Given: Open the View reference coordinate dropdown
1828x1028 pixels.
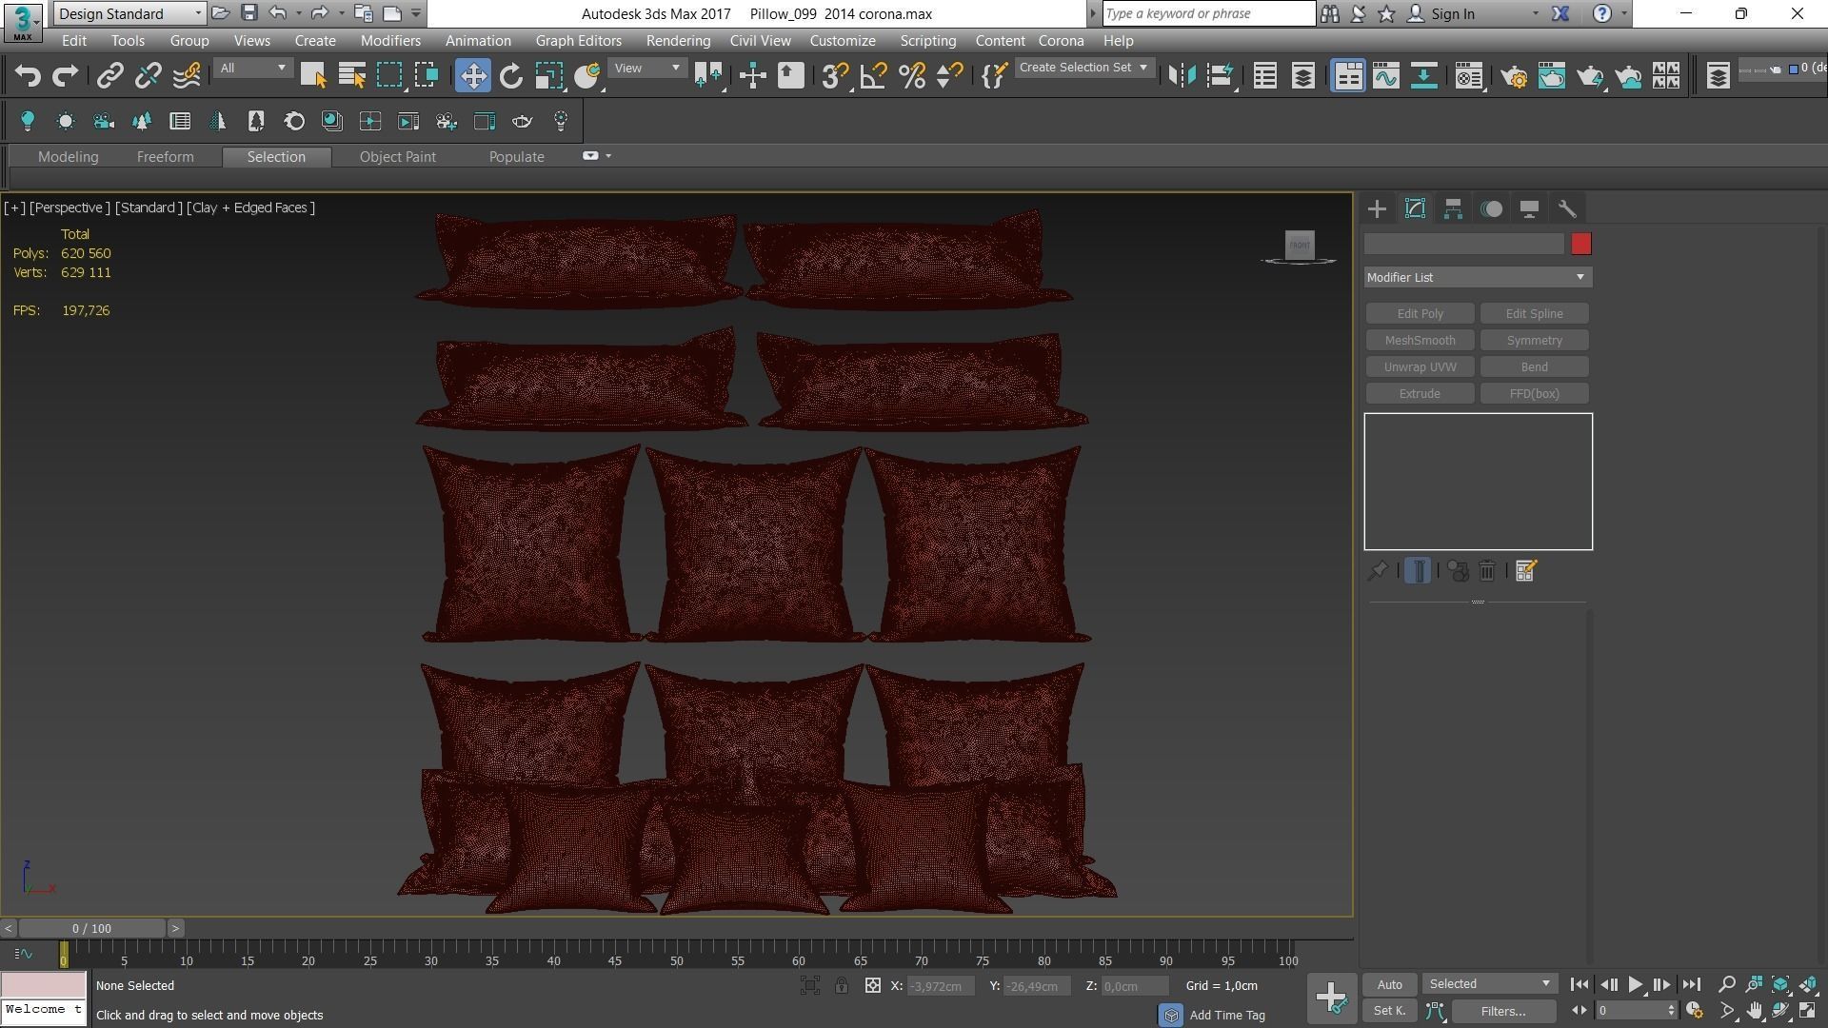Looking at the screenshot, I should click(x=646, y=69).
